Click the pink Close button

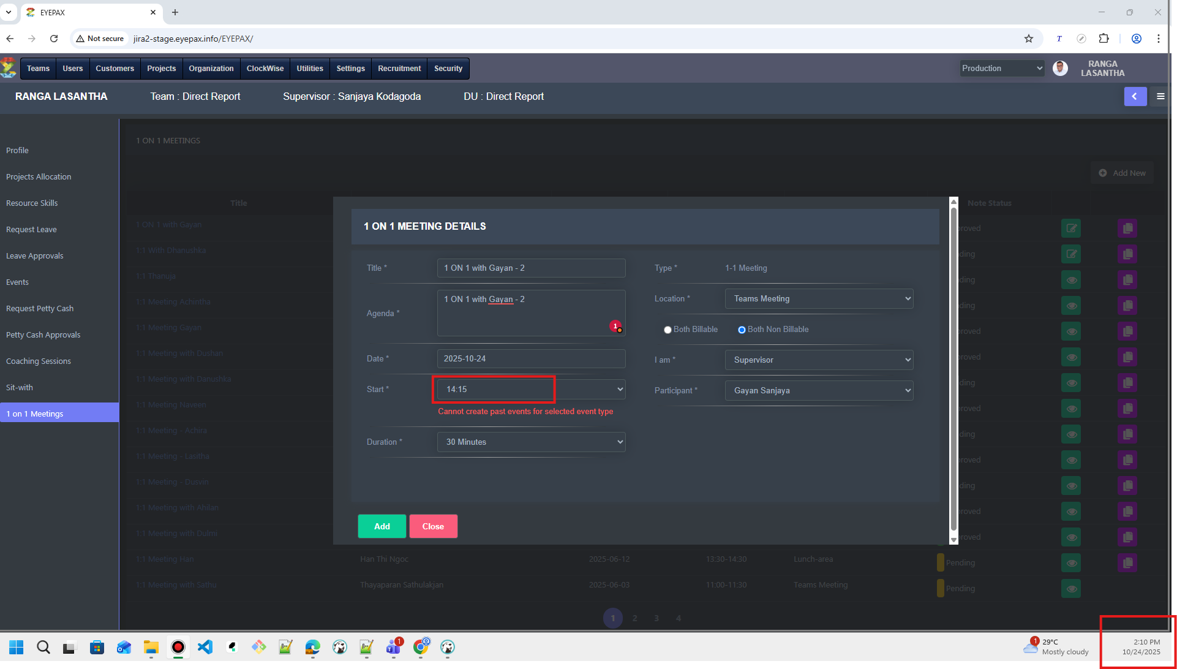click(433, 526)
